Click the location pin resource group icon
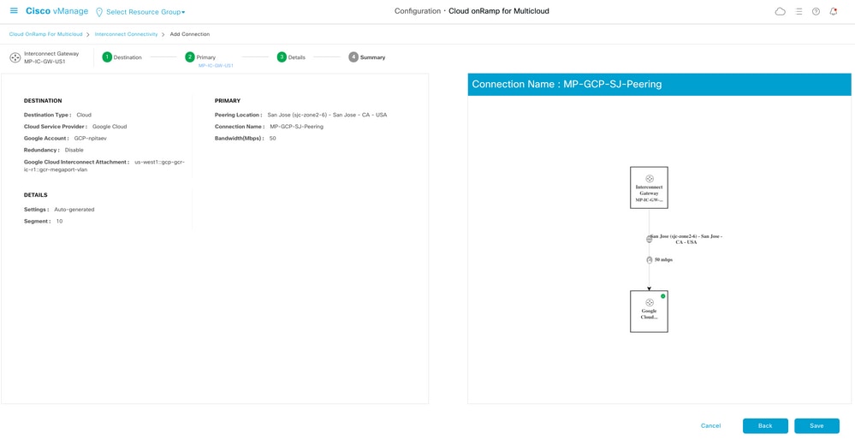The image size is (855, 439). tap(99, 11)
